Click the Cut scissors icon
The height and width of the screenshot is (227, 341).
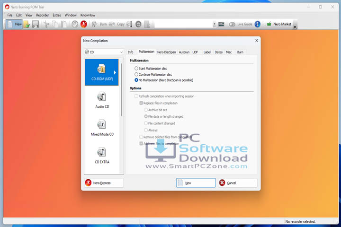[46, 24]
